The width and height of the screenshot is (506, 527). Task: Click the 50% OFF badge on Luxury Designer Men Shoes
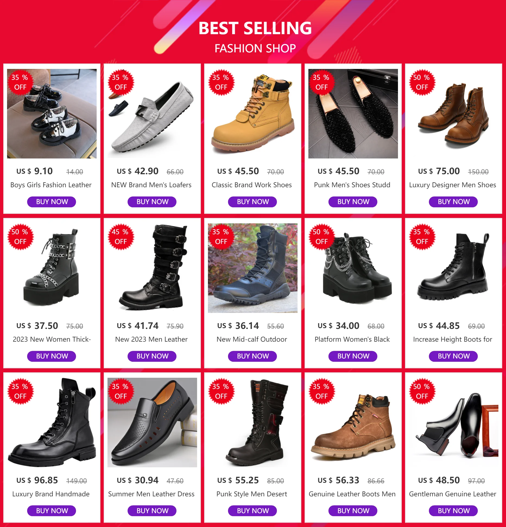point(422,82)
